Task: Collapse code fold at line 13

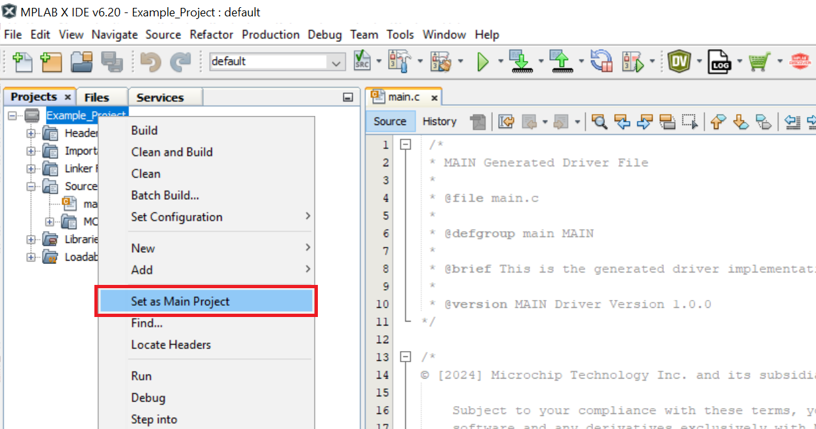Action: (x=406, y=357)
